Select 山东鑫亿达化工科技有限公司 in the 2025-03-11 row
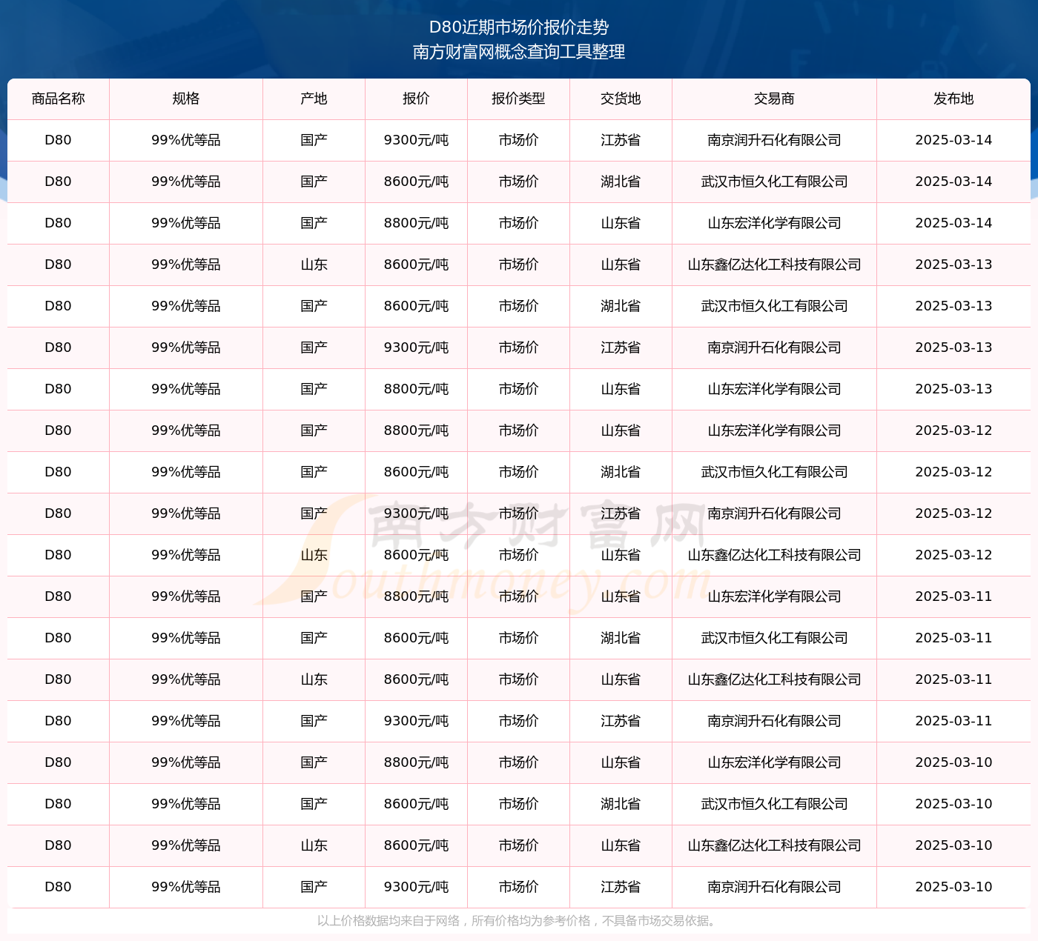The width and height of the screenshot is (1038, 941). click(774, 679)
